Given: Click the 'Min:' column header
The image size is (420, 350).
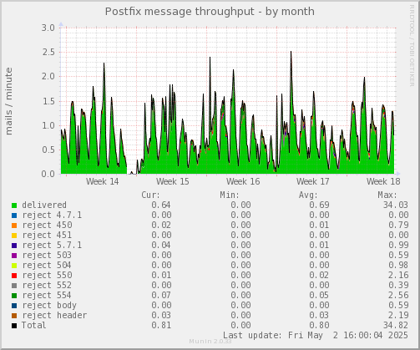Looking at the screenshot, I should (x=230, y=195).
